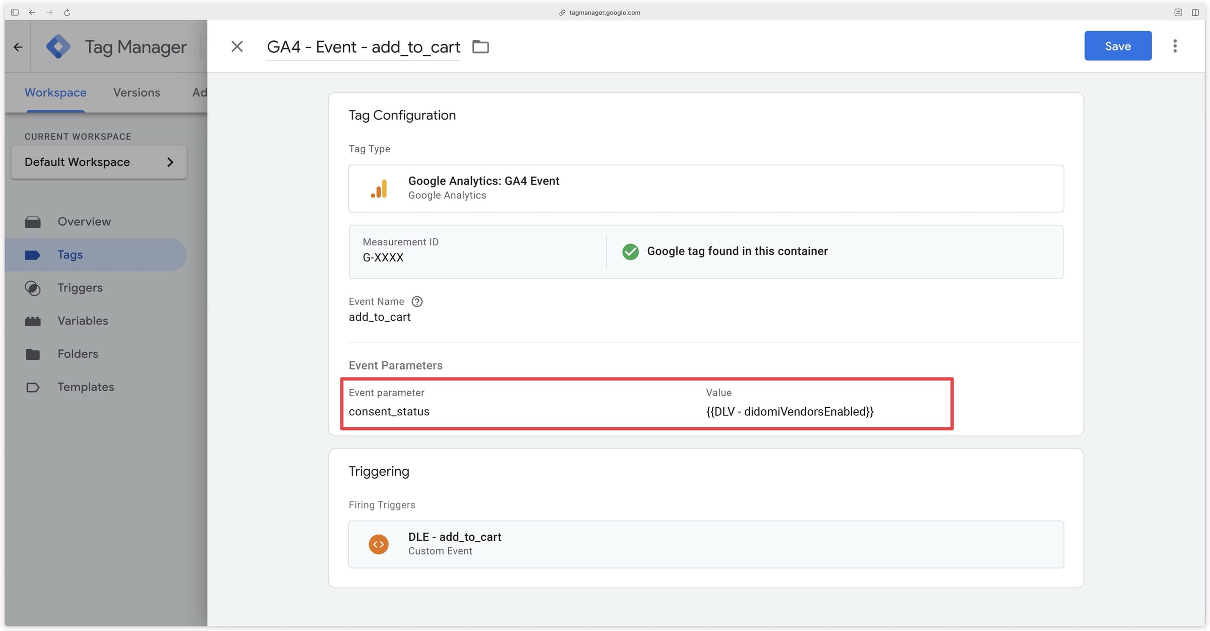Click the folder icon next to tag name

click(480, 46)
